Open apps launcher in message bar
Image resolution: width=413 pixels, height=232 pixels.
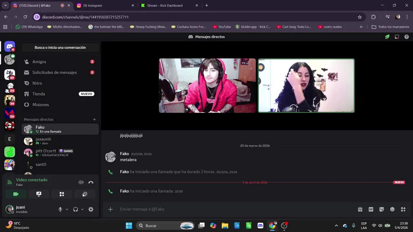[403, 209]
